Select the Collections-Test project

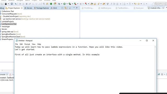point(8,11)
